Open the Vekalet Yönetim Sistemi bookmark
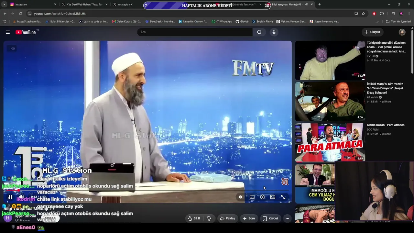The height and width of the screenshot is (233, 414). coord(291,22)
